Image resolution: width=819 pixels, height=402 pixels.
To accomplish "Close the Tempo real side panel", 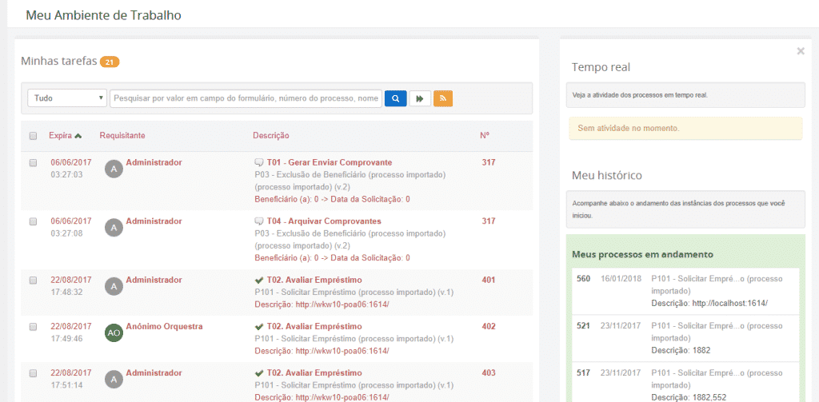I will 801,51.
